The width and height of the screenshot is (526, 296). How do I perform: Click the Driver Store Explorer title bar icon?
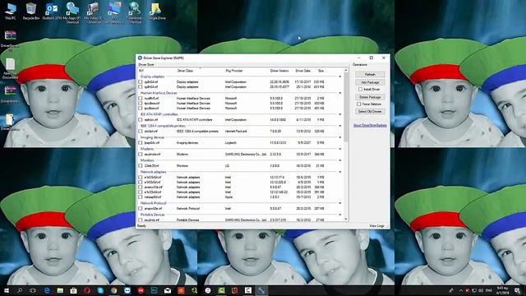tap(140, 58)
